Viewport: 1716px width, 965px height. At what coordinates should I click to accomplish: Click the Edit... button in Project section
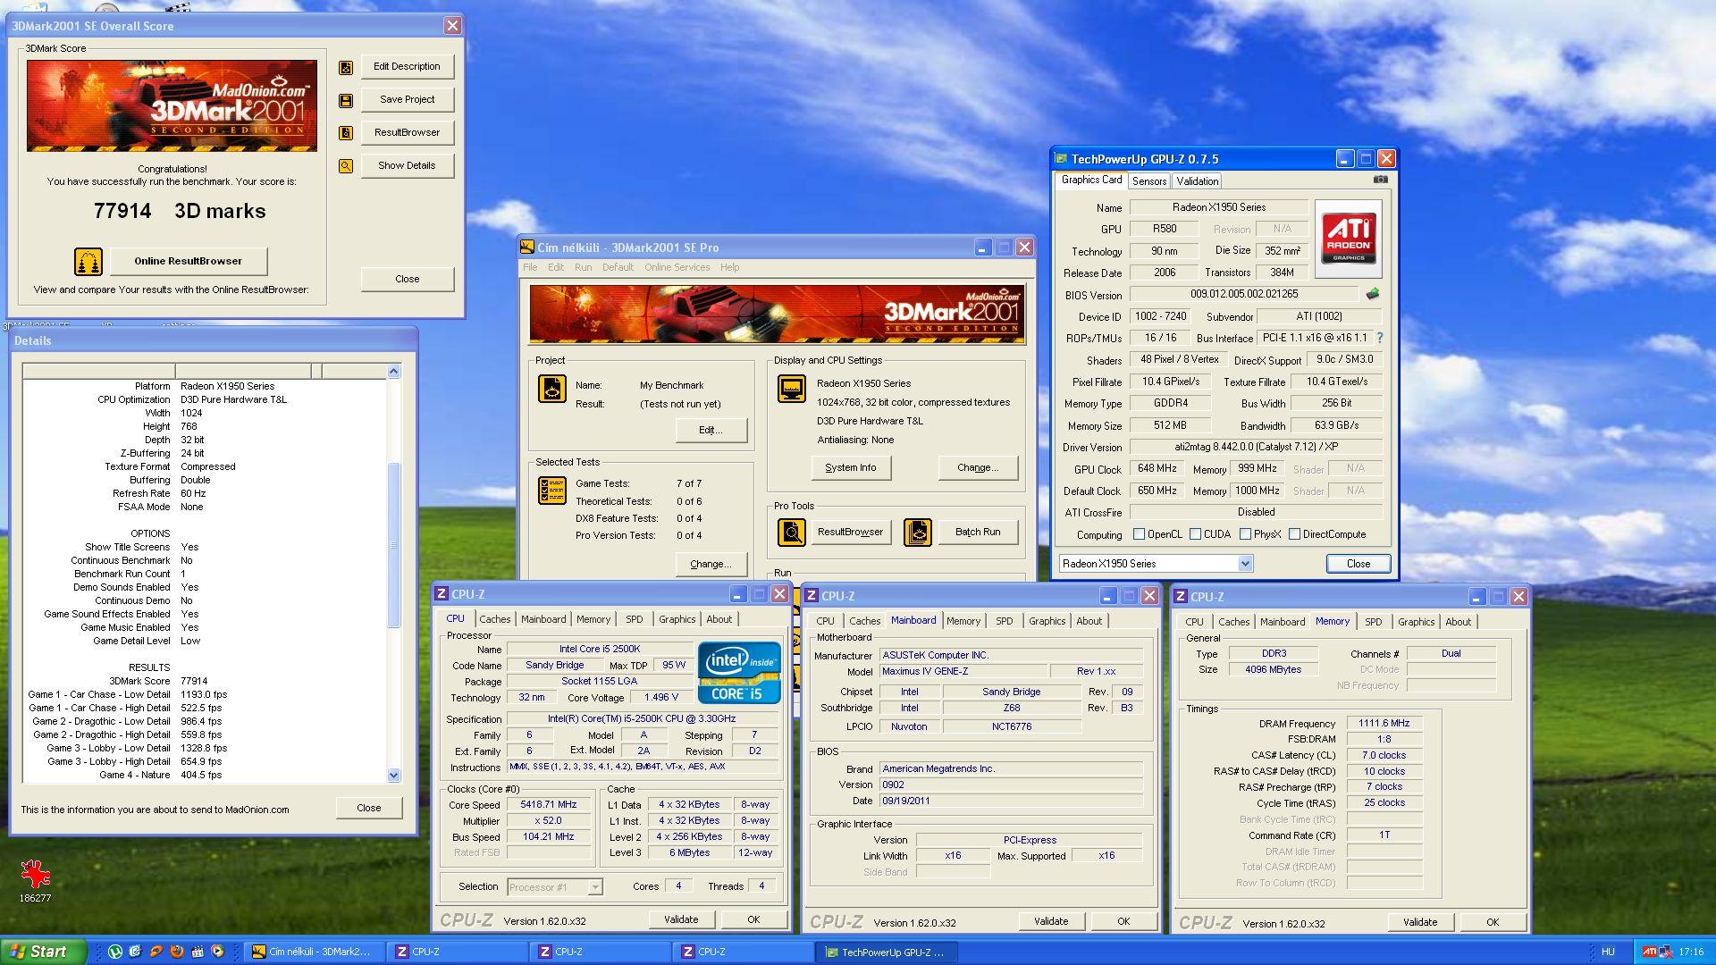pos(711,431)
